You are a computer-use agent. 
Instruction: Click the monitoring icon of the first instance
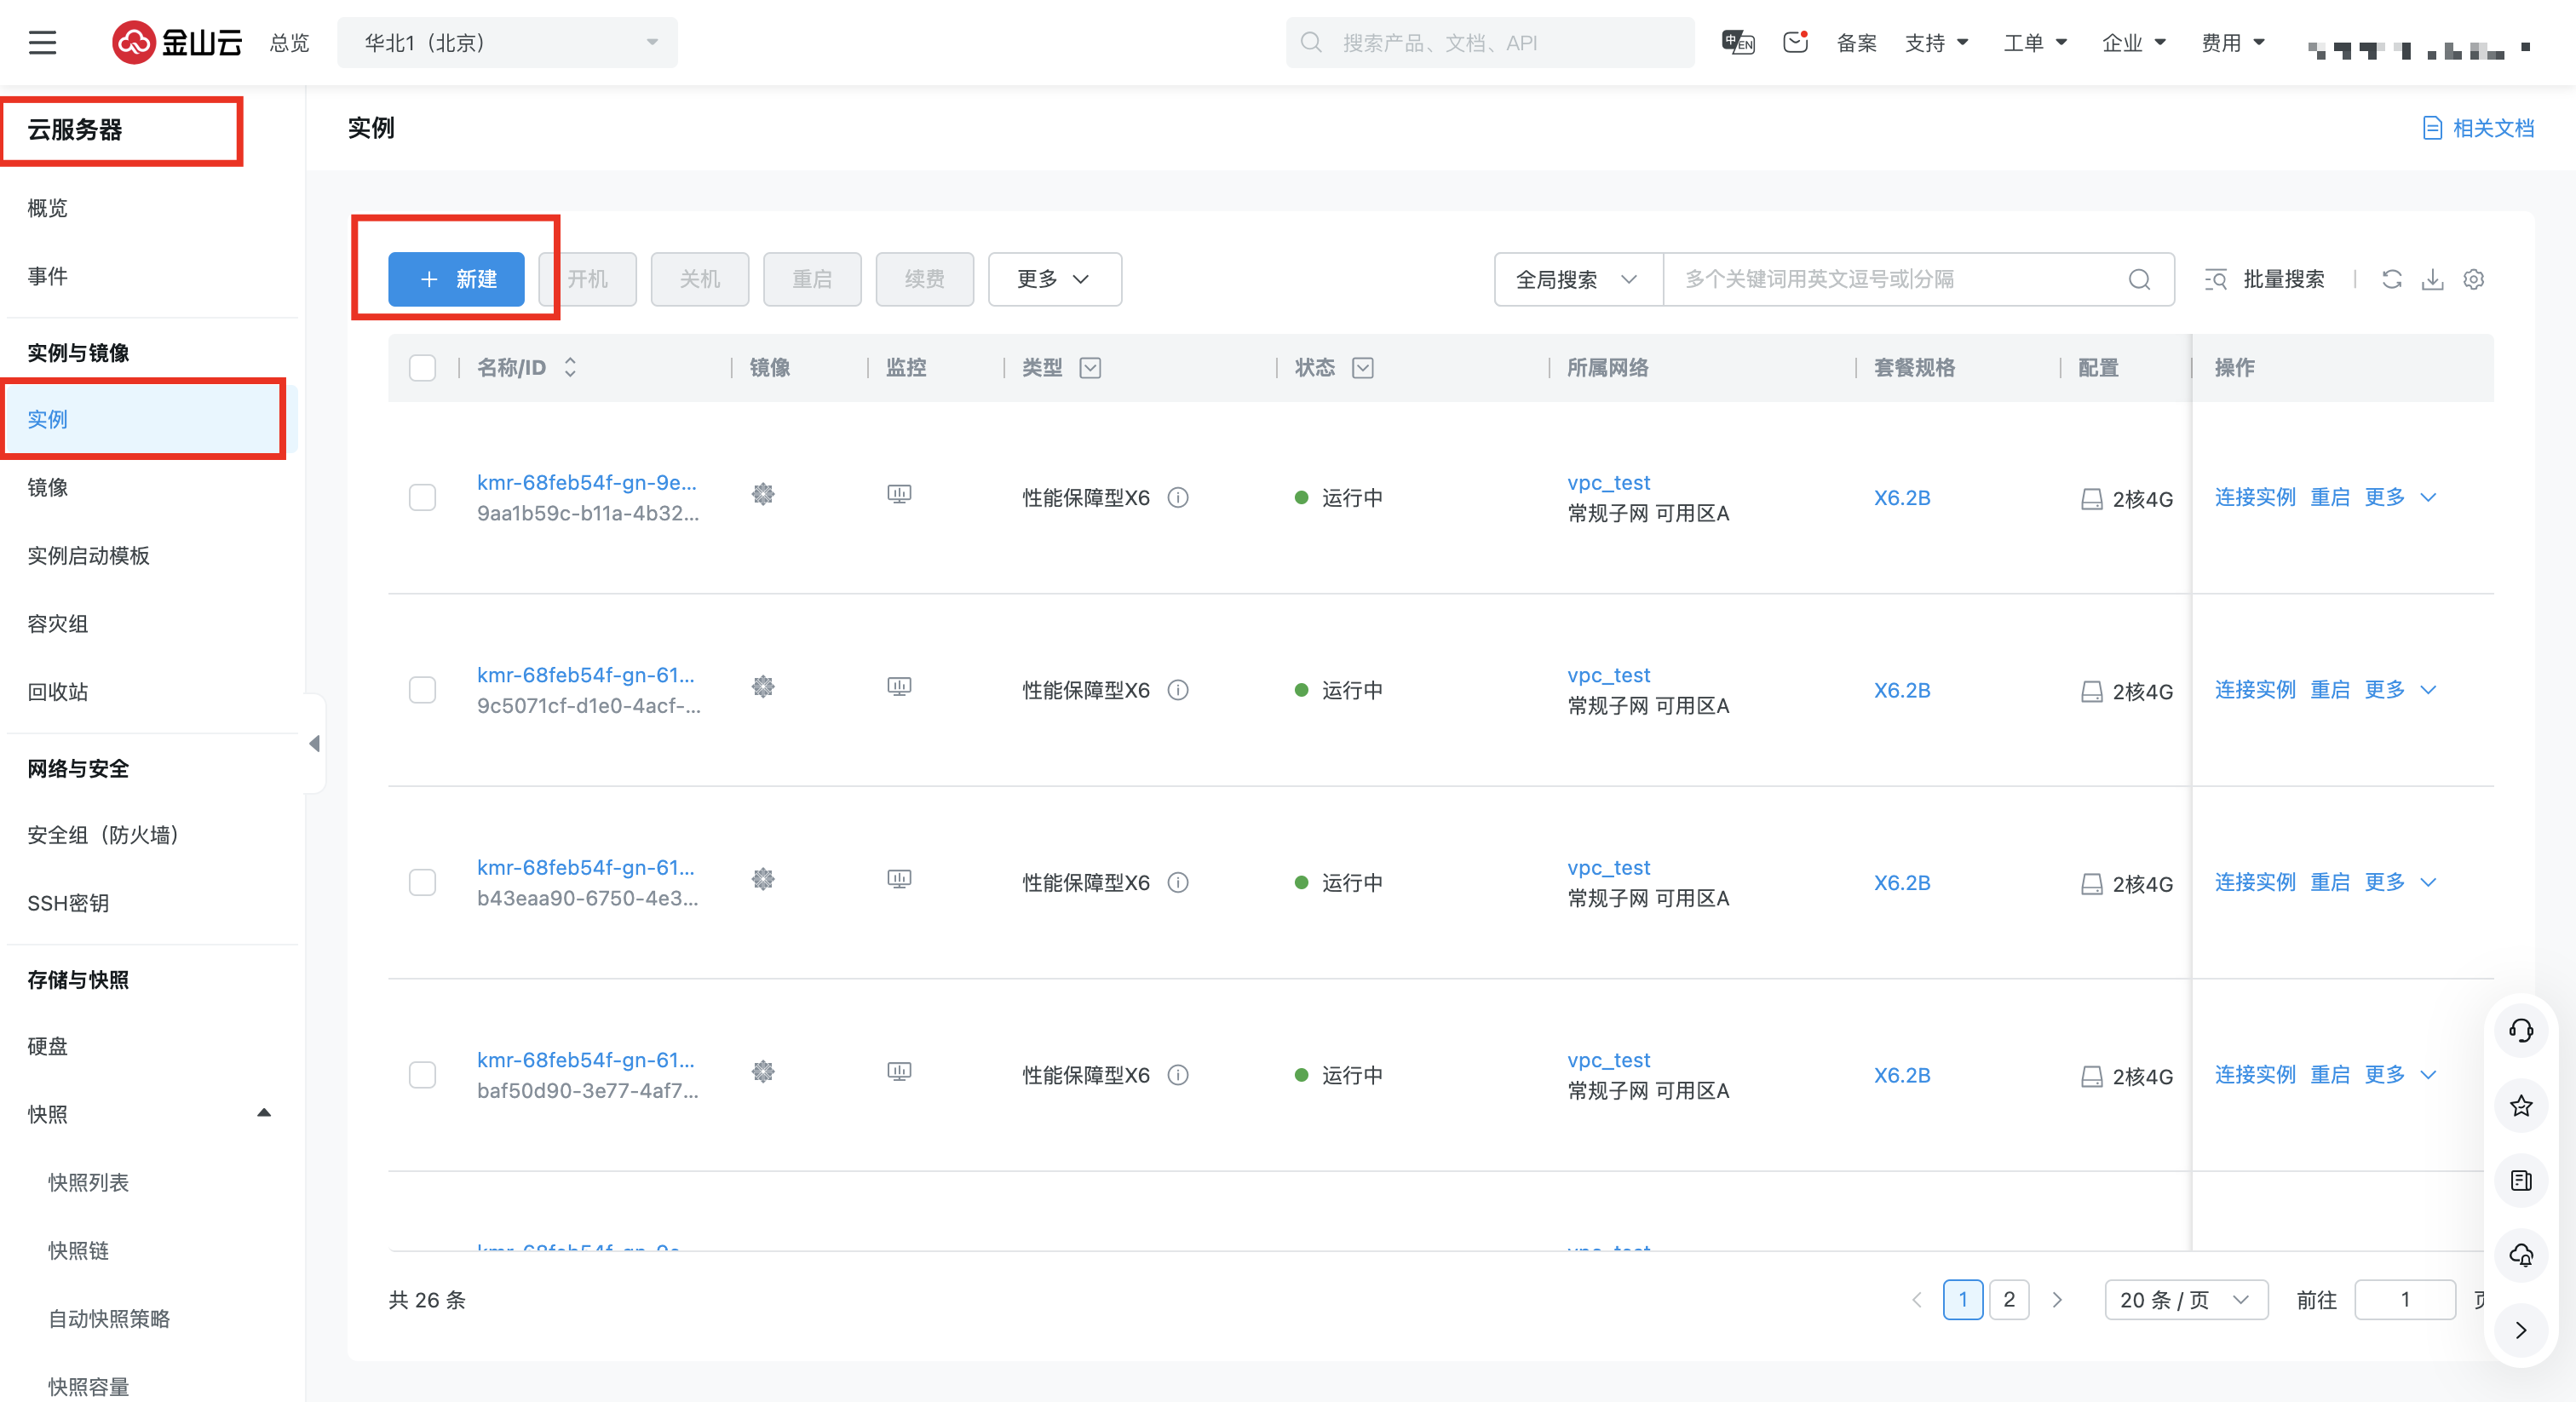899,495
